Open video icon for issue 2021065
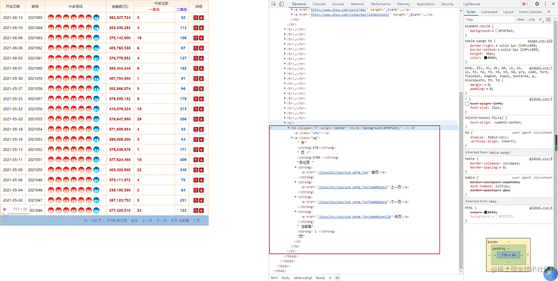Screen dimensions: 558x281 point(201,18)
